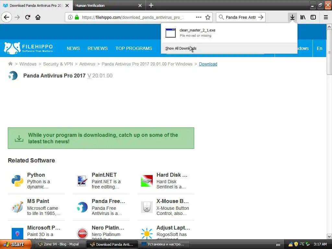This screenshot has height=249, width=332.
Task: Open Panda Antivirus Pro 2017 20.01.00 breadcrumb
Action: pyautogui.click(x=147, y=64)
